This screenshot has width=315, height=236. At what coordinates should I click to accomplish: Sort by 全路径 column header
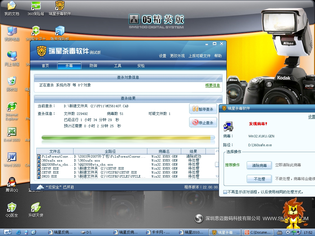pos(110,151)
